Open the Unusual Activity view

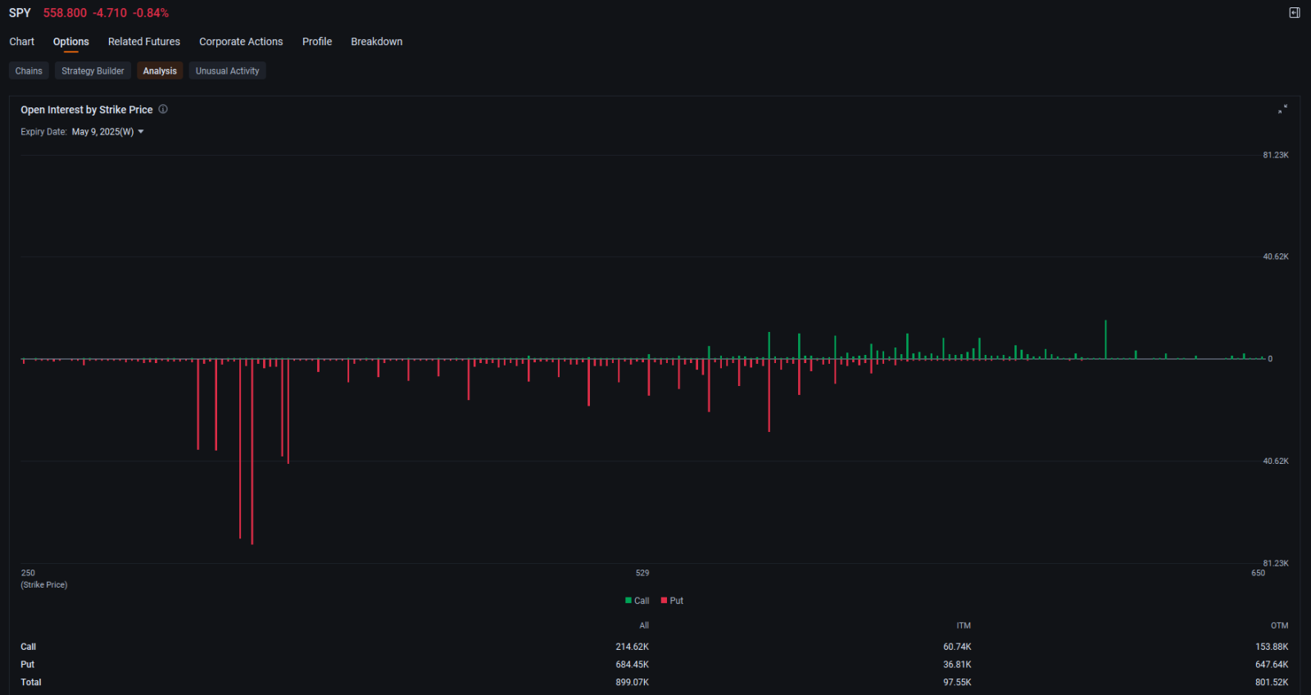pyautogui.click(x=227, y=71)
